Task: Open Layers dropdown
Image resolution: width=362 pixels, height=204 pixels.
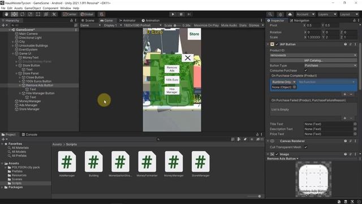Action: click(x=327, y=14)
